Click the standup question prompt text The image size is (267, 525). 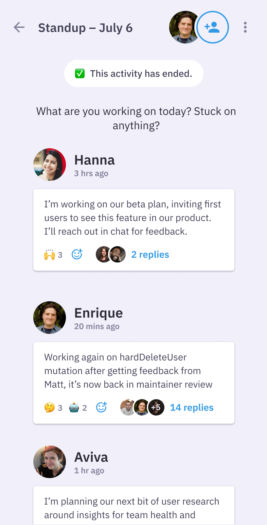click(136, 118)
